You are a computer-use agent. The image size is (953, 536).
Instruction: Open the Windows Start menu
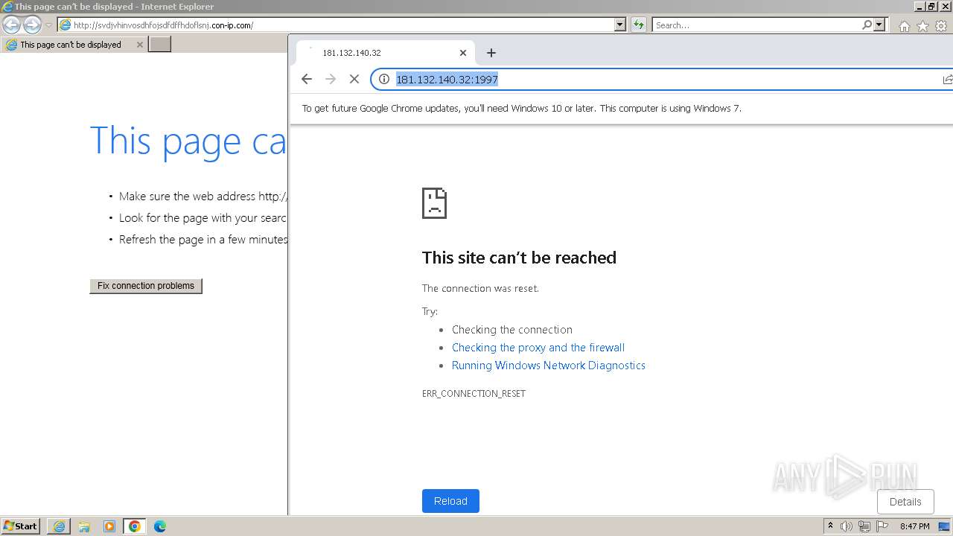[x=21, y=526]
